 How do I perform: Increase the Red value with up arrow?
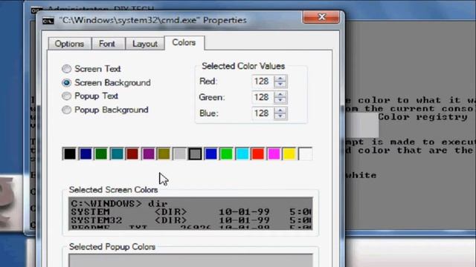(280, 79)
